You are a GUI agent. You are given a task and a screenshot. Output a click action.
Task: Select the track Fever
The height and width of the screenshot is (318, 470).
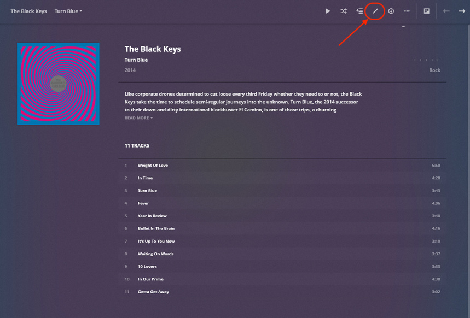[143, 203]
